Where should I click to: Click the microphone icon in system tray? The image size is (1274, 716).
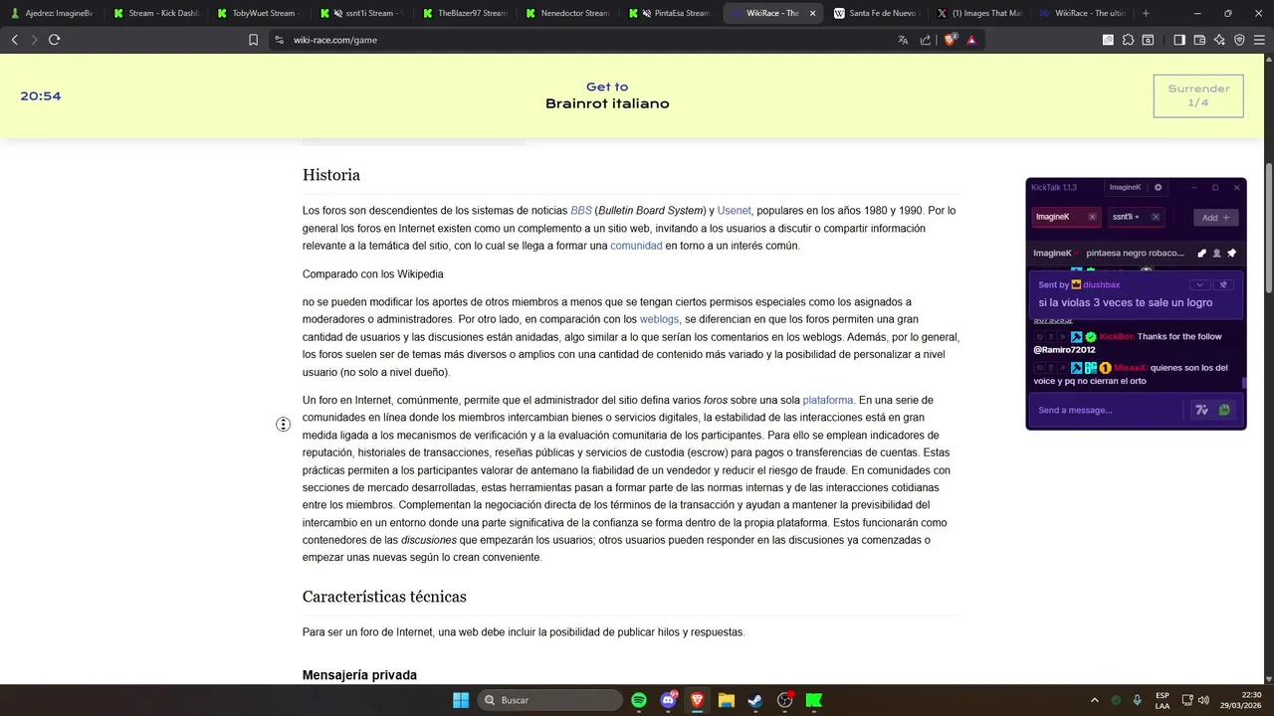1137,700
